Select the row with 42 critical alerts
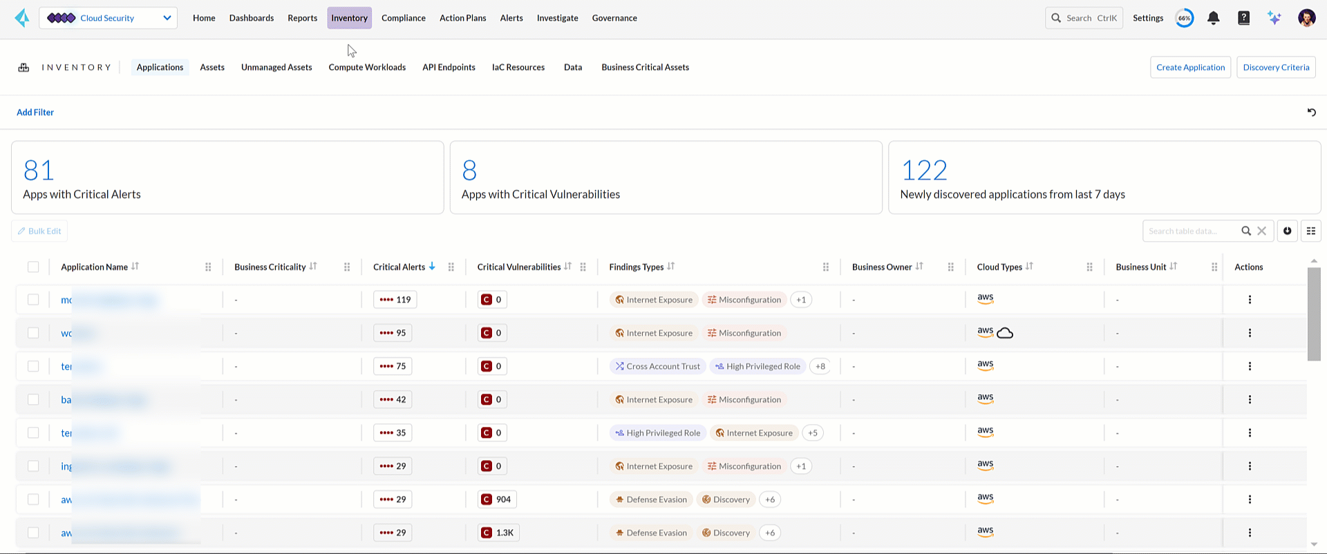Viewport: 1327px width, 554px height. (33, 399)
